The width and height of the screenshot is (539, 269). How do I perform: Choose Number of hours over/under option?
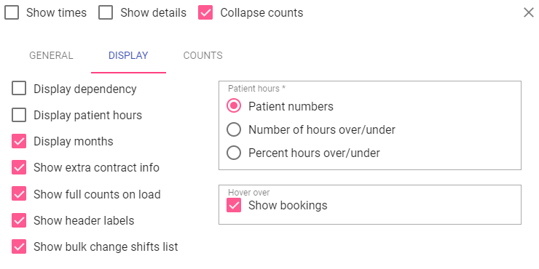(x=234, y=129)
